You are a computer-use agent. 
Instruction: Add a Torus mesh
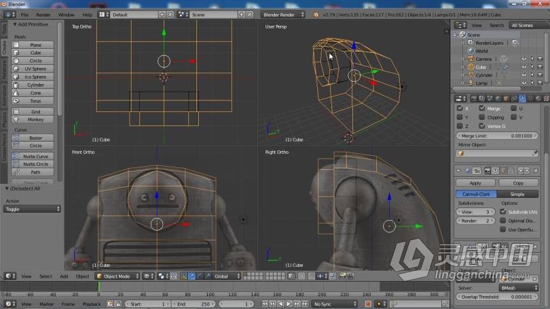(33, 101)
